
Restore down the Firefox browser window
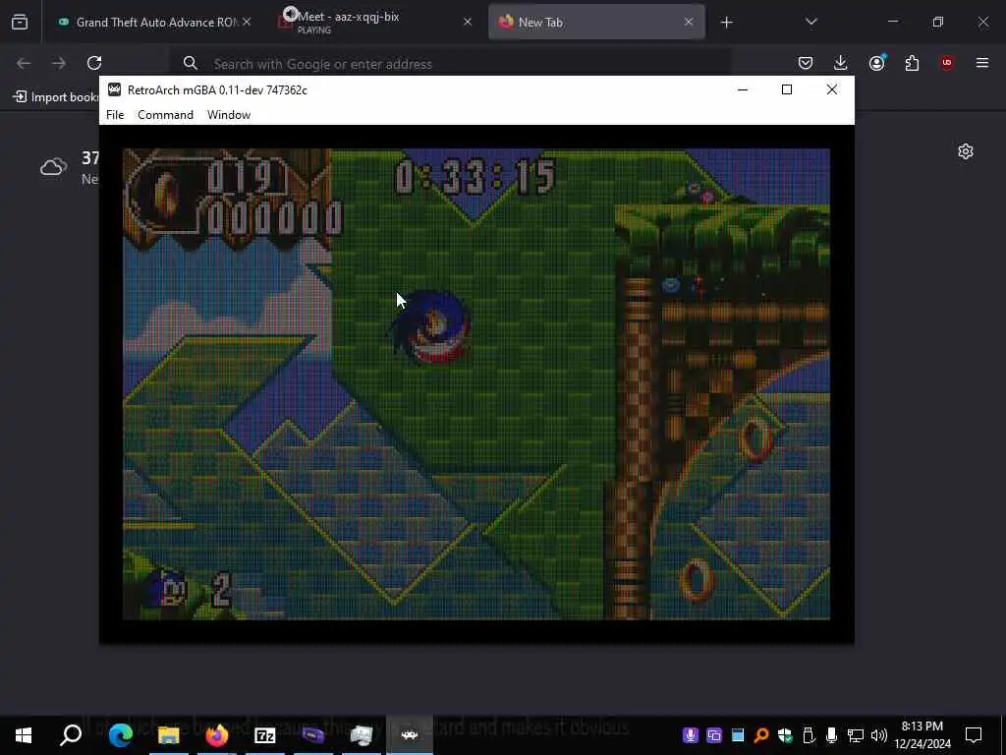pos(937,23)
